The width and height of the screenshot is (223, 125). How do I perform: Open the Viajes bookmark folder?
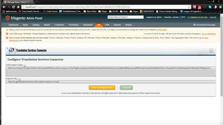[x=134, y=11]
